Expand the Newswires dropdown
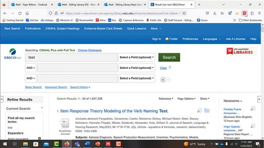Viewport: 264px width, 148px height. tap(233, 101)
